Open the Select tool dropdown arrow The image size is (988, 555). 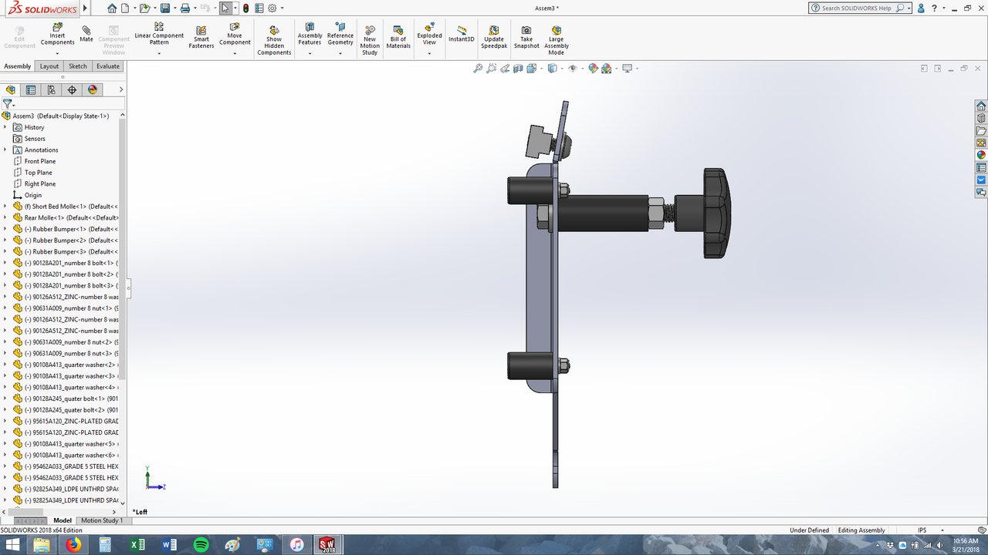[235, 8]
